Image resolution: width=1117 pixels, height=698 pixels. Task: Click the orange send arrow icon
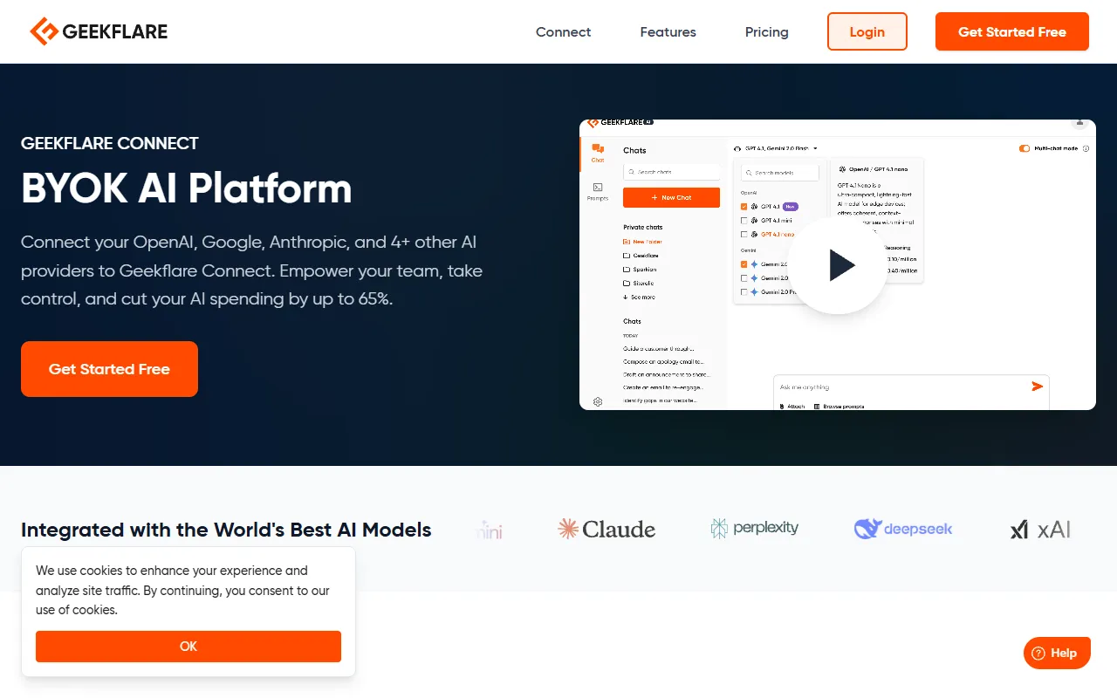coord(1037,387)
